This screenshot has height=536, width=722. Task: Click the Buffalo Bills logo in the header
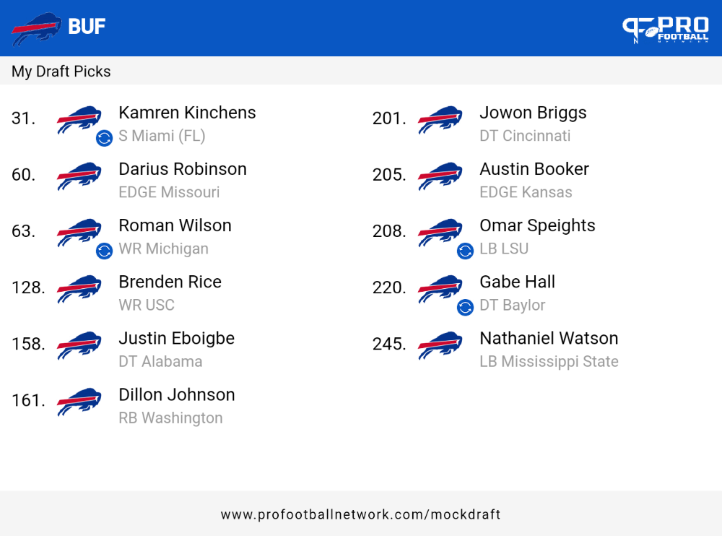[36, 29]
